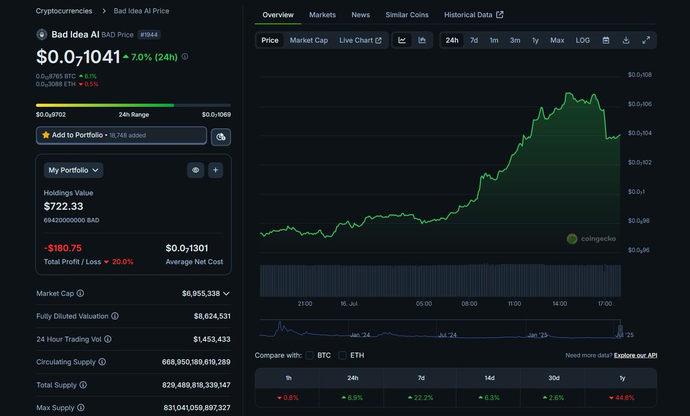Viewport: 690px width, 416px height.
Task: Info icon beside Fully Diluted Valuation
Action: [115, 317]
